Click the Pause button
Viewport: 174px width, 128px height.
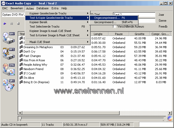(x=12, y=23)
